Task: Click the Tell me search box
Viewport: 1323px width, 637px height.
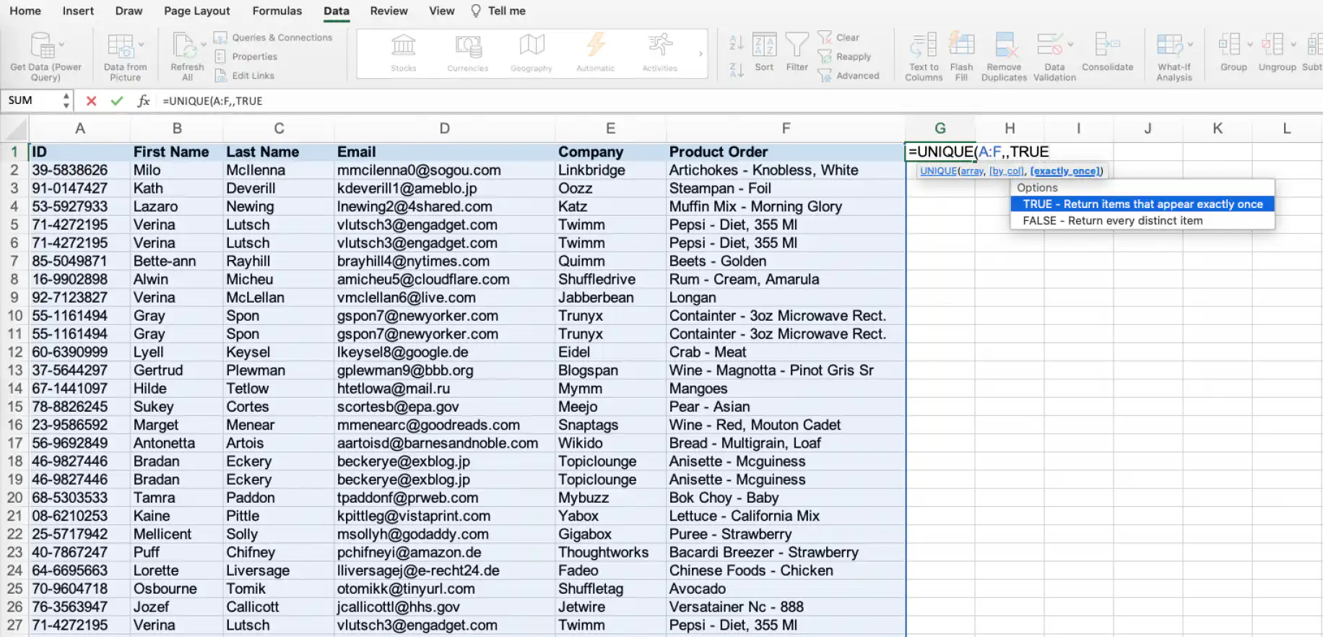Action: (x=499, y=11)
